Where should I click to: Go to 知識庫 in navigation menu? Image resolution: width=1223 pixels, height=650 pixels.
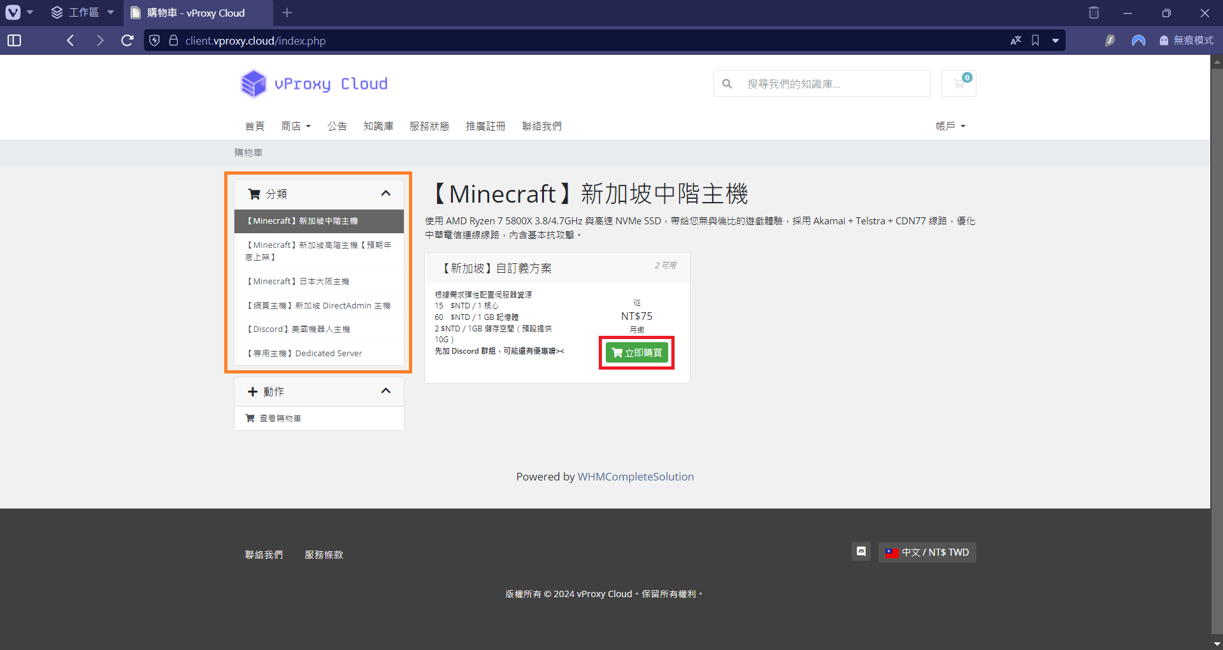pyautogui.click(x=378, y=126)
